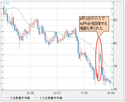Click the 76 price axis label
125x102 pixels.
pyautogui.click(x=115, y=89)
